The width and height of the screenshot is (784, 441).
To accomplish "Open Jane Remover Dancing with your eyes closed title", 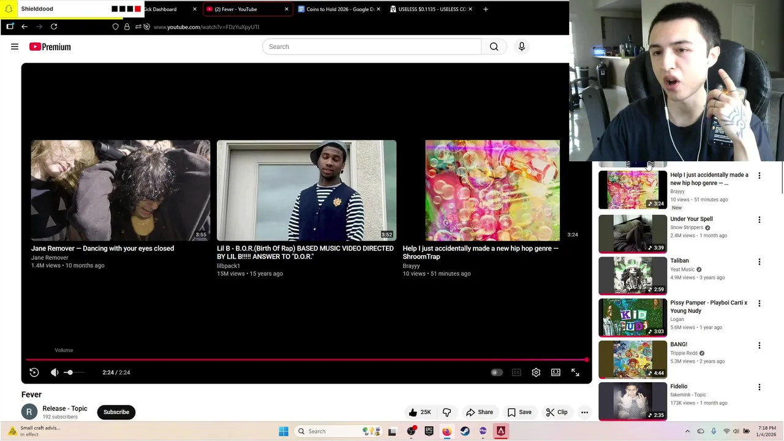I will tap(102, 249).
